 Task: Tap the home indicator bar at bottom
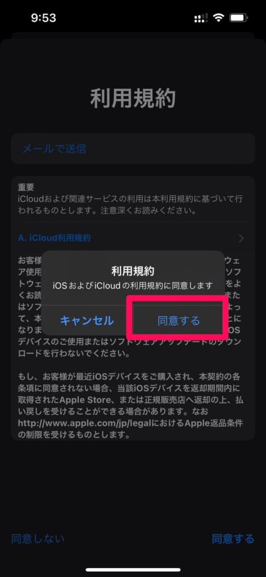click(133, 570)
